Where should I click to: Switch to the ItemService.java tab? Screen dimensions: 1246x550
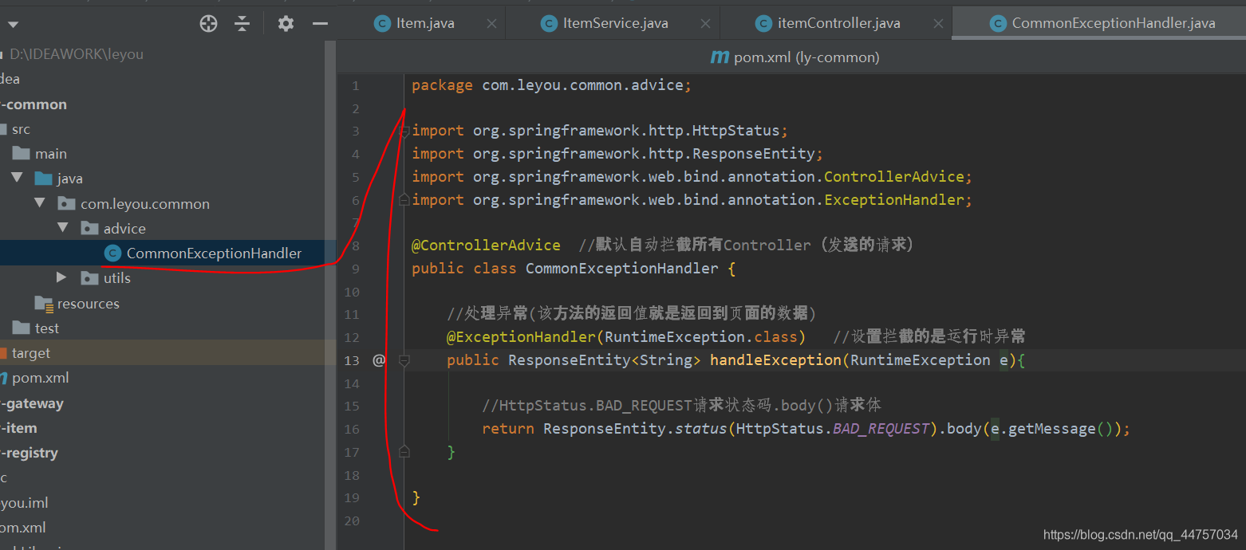(615, 23)
